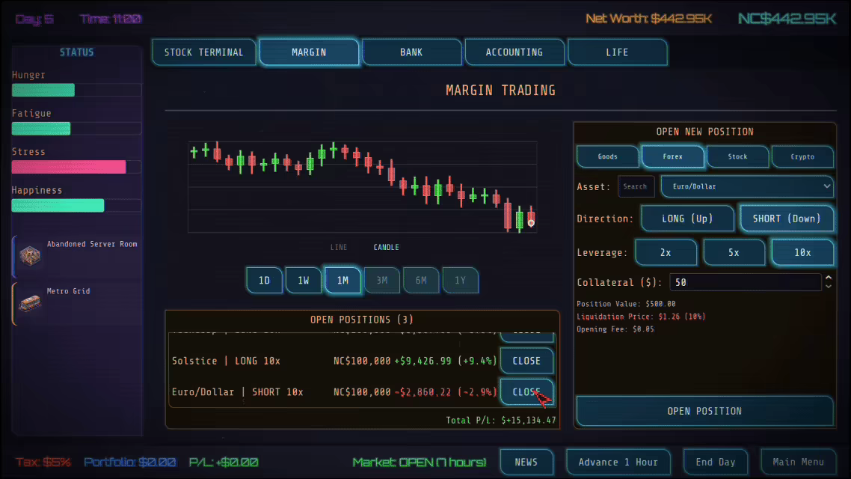Click the End Day button
Screen dimensions: 851x479
click(716, 463)
